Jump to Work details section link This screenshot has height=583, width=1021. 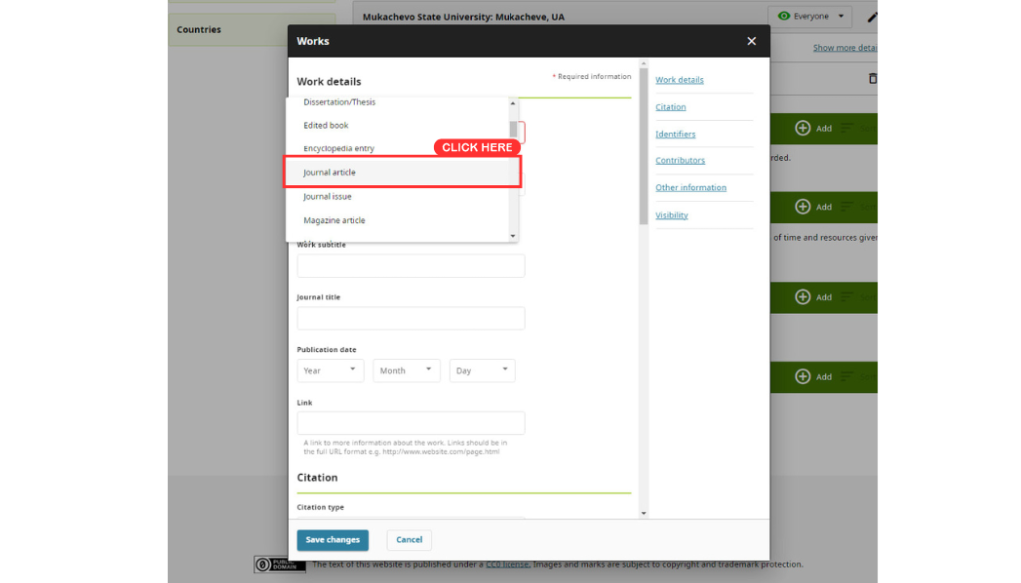pyautogui.click(x=679, y=80)
